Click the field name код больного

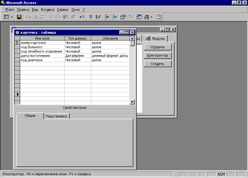(32, 47)
